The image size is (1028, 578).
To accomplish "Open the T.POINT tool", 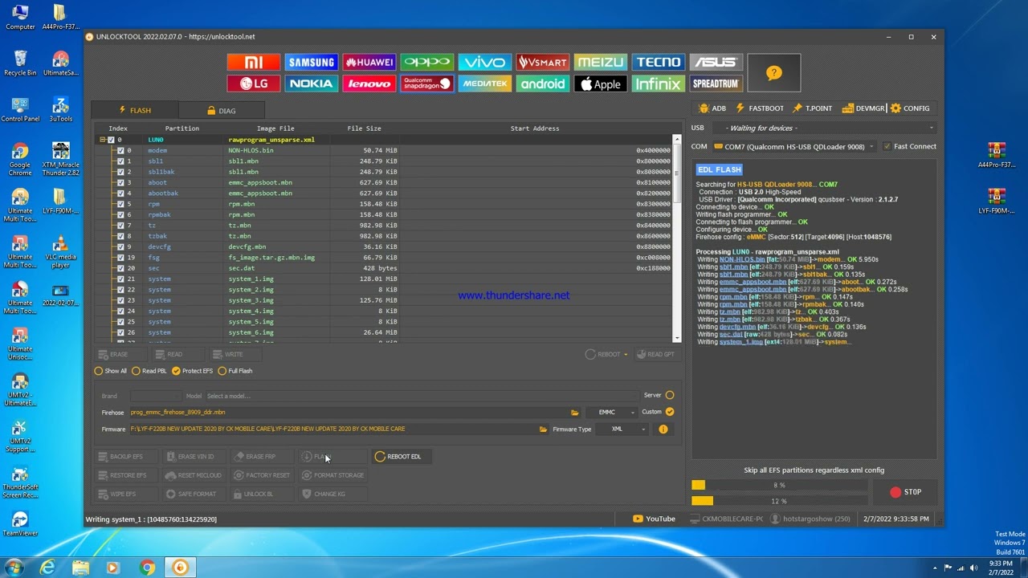I will click(812, 108).
